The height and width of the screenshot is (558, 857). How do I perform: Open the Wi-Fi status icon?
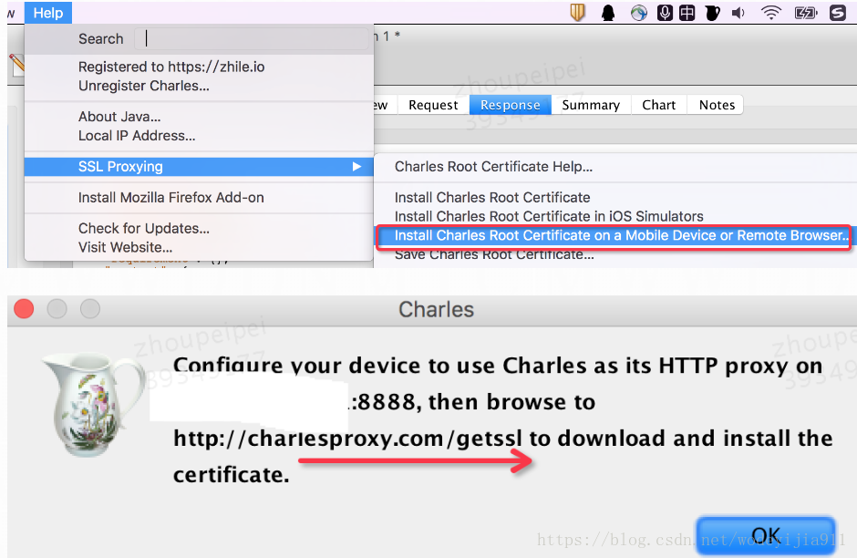point(770,13)
